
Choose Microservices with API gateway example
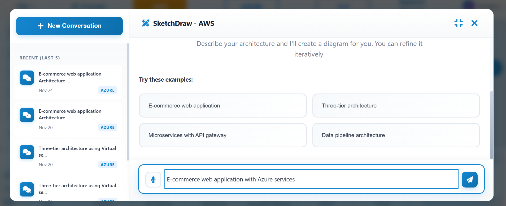223,135
